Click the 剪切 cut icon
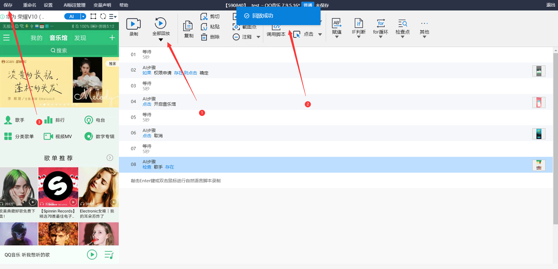The height and width of the screenshot is (269, 558). pos(204,17)
